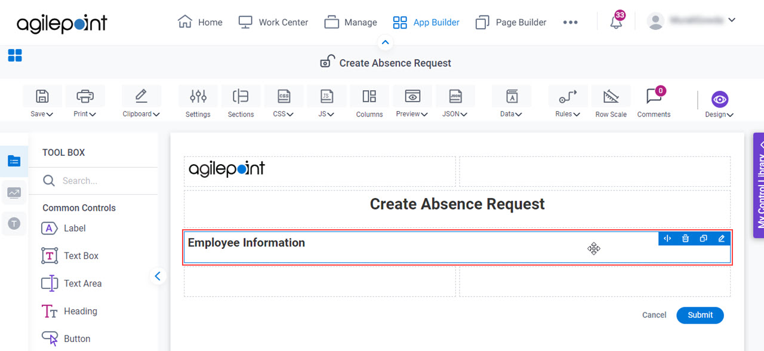Image resolution: width=764 pixels, height=351 pixels.
Task: Select the chart controls sidebar icon
Action: coord(14,192)
